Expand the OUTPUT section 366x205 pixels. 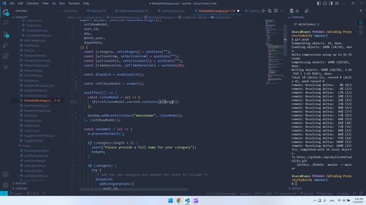(x=295, y=188)
